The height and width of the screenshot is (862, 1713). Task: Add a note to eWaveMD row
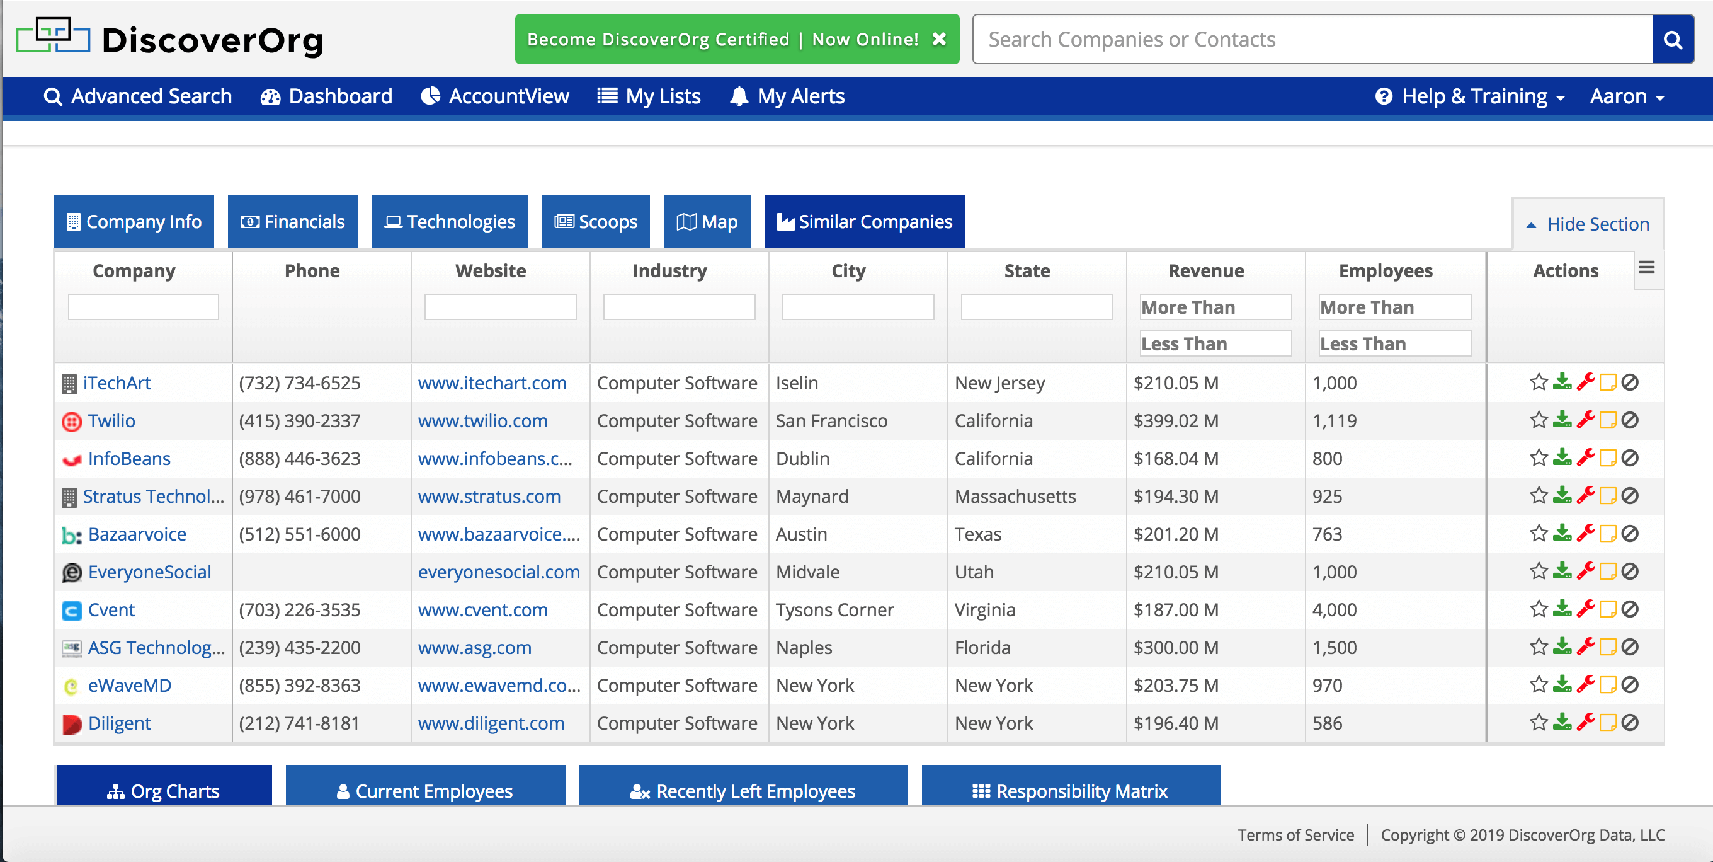tap(1608, 685)
